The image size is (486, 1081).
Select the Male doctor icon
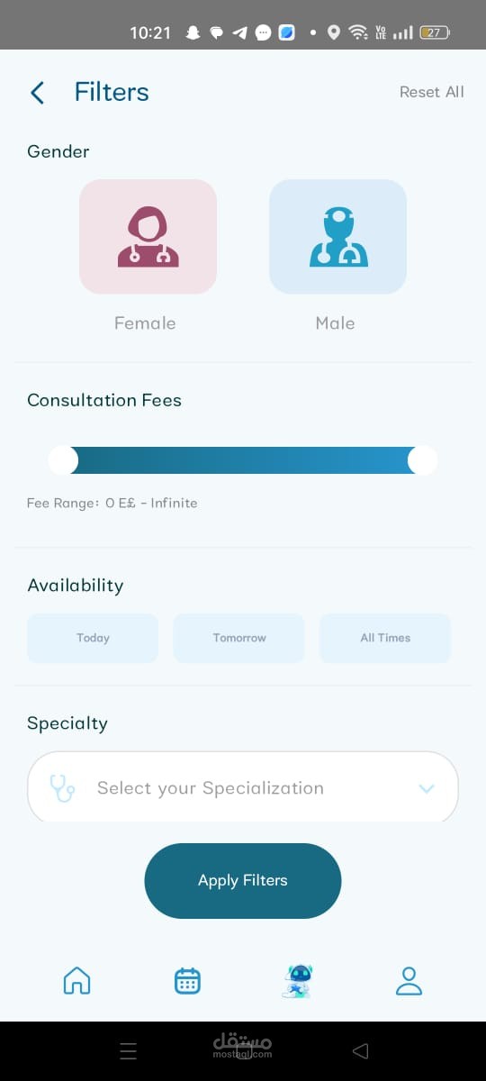click(x=337, y=237)
